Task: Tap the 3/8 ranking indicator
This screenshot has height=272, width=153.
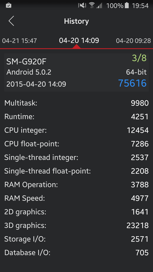Action: tap(139, 58)
